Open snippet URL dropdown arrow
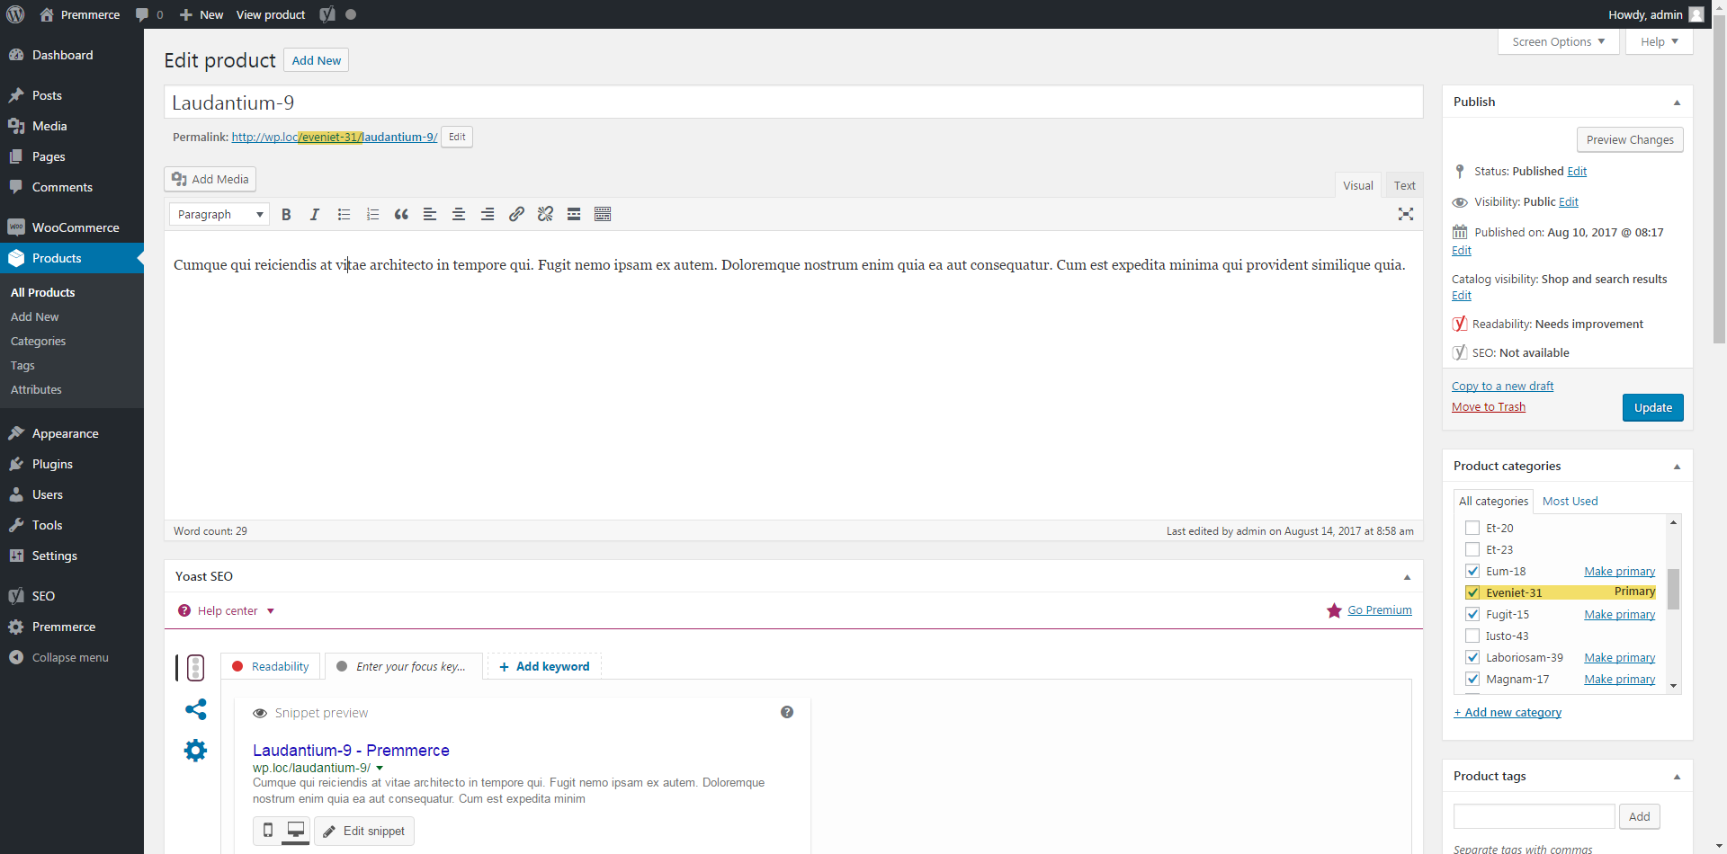 click(x=380, y=769)
